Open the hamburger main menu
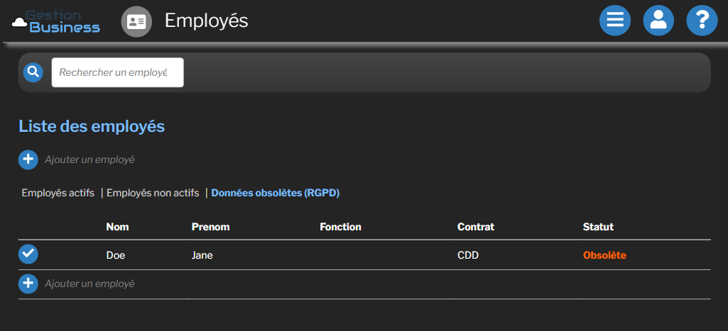The image size is (728, 331). (x=615, y=21)
